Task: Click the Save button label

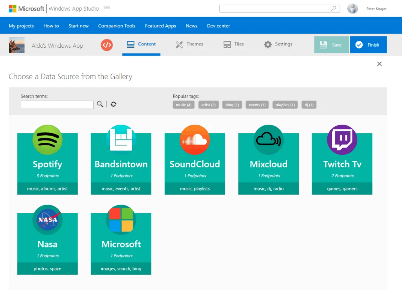Action: coord(337,45)
